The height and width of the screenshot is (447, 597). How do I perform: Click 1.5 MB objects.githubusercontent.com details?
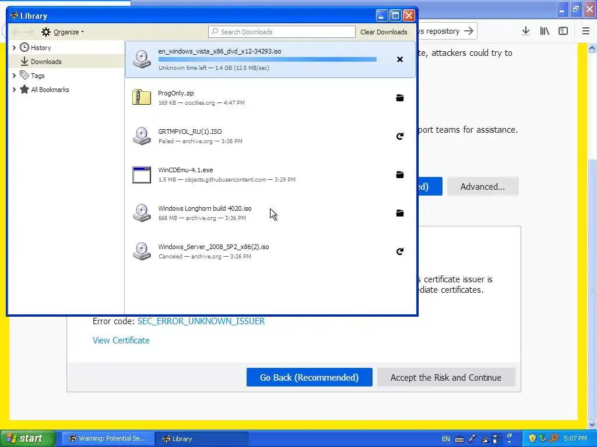[227, 180]
